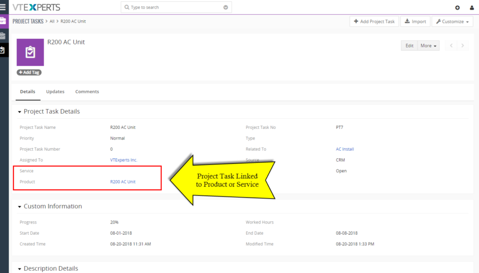The image size is (479, 273).
Task: Open the VTExperts Inc. assigned link
Action: (x=124, y=160)
